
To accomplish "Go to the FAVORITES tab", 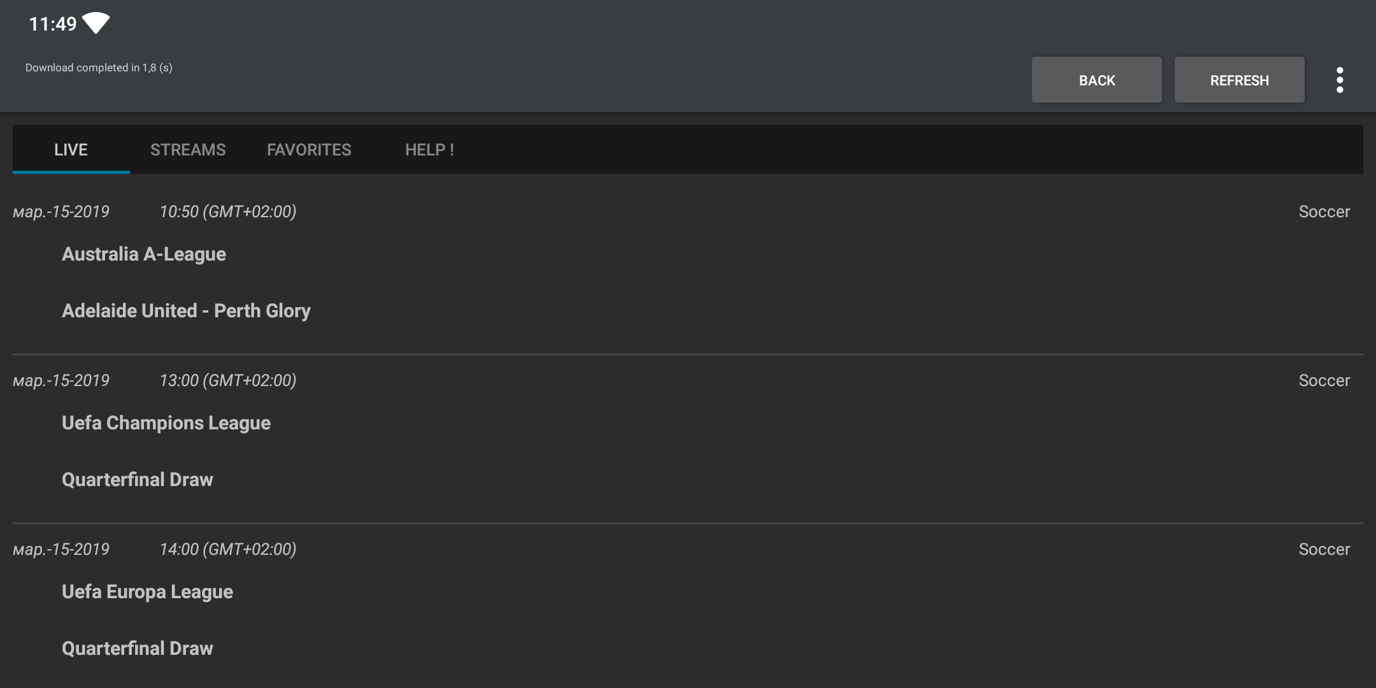I will click(309, 150).
